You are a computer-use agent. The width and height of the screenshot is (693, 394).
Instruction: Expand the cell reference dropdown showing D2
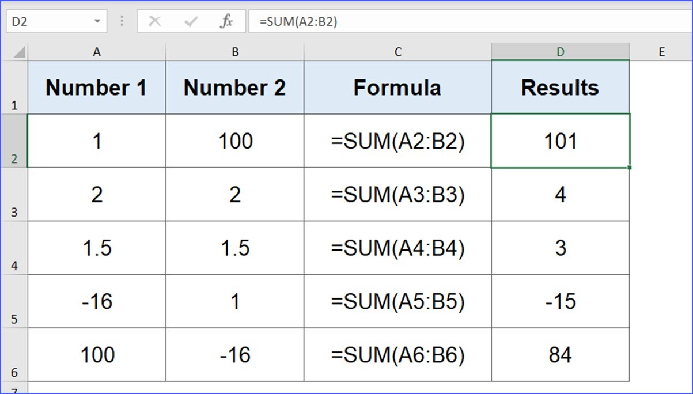(97, 21)
